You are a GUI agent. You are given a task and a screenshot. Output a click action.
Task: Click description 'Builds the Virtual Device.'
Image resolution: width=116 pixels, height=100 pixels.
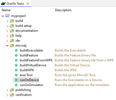(x=73, y=65)
